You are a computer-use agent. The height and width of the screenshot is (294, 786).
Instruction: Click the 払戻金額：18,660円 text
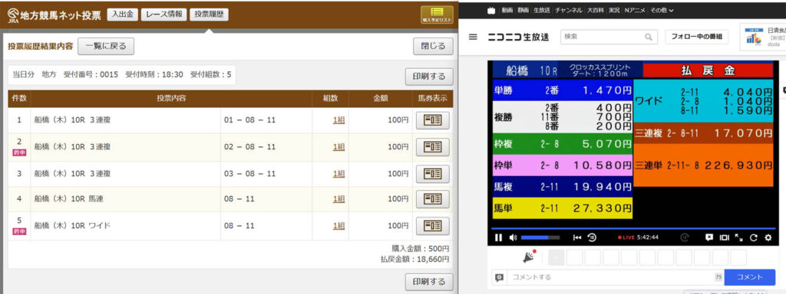415,260
